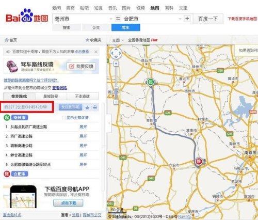Viewport: 258px width, 220px height.
Task: Save the route with the star icon
Action: click(87, 107)
